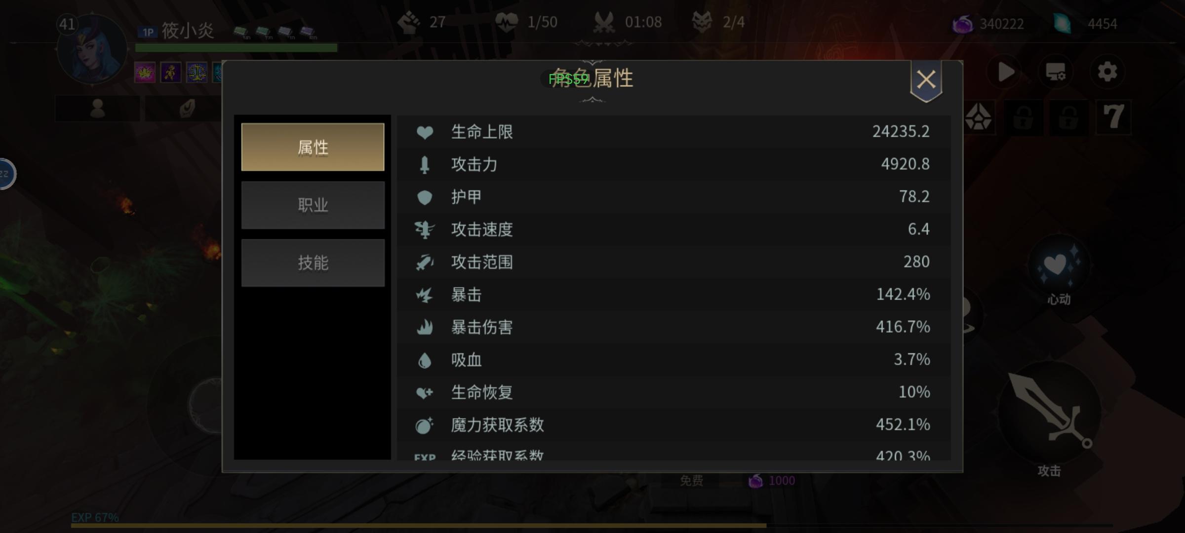
Task: Switch to the 职业 tab
Action: tap(313, 205)
